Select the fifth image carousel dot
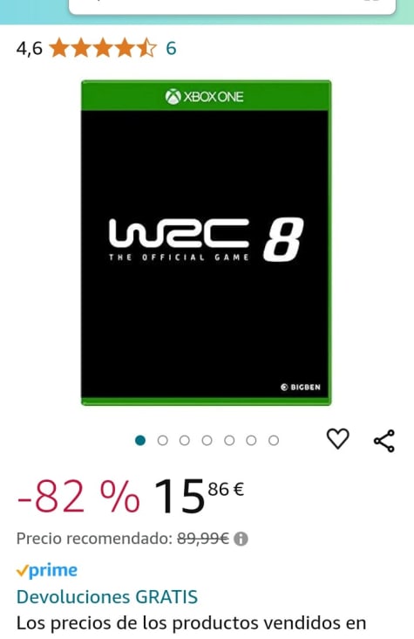 coord(229,441)
